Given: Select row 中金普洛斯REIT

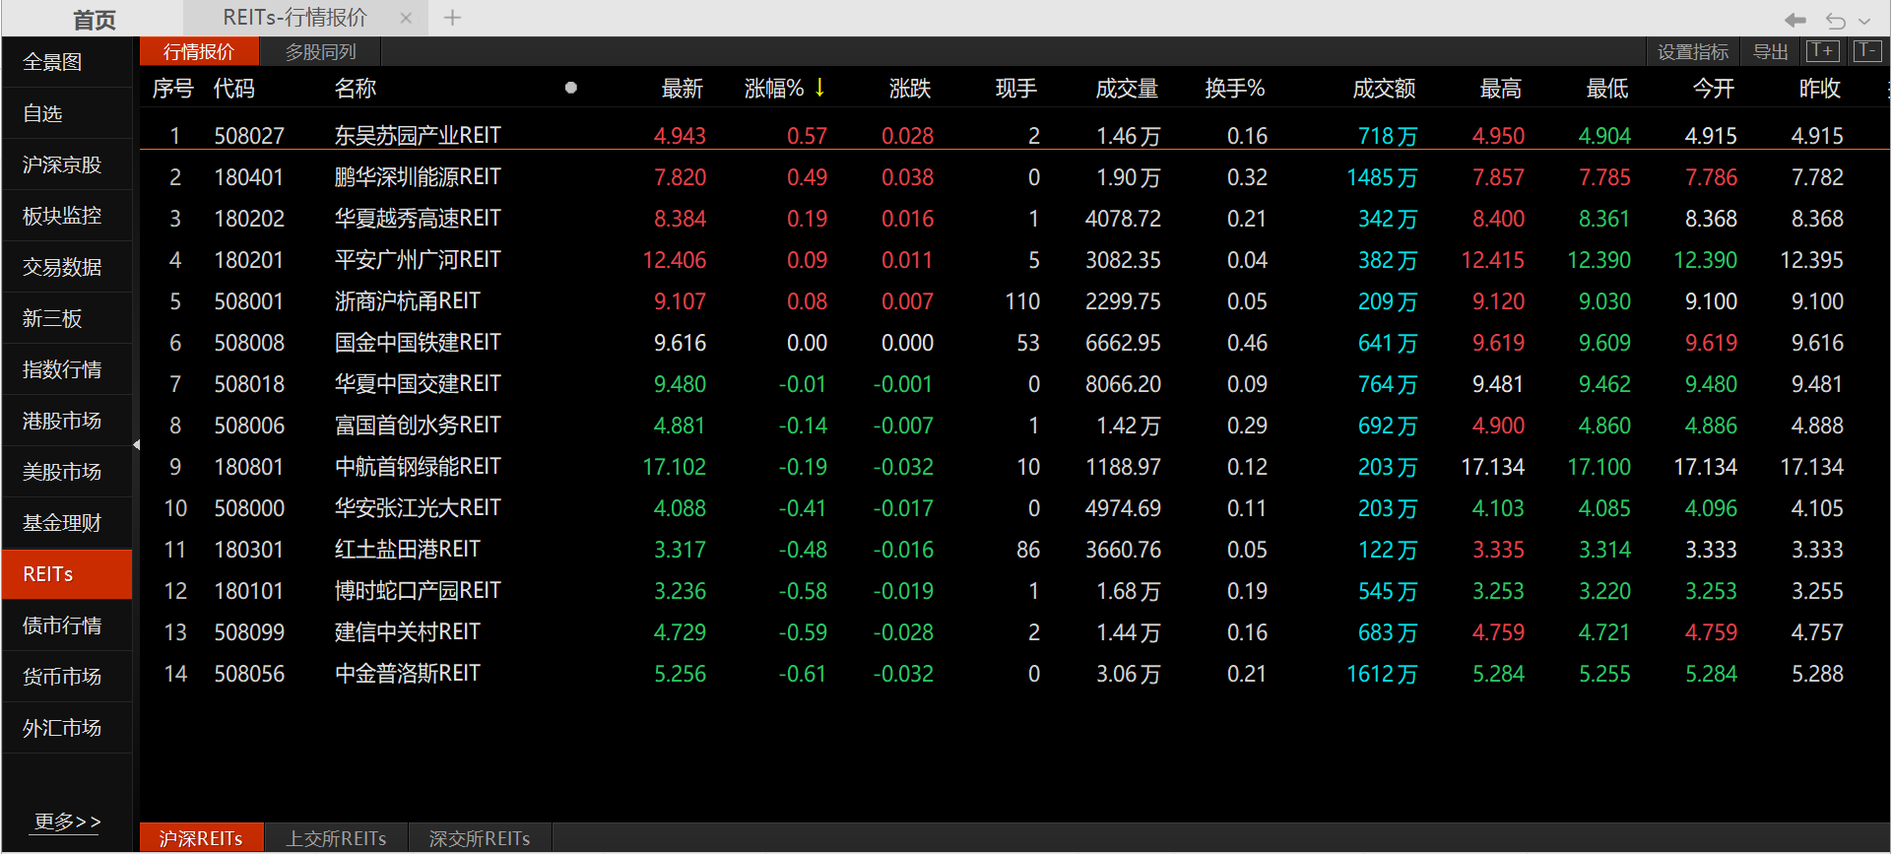Looking at the screenshot, I should tap(1014, 674).
